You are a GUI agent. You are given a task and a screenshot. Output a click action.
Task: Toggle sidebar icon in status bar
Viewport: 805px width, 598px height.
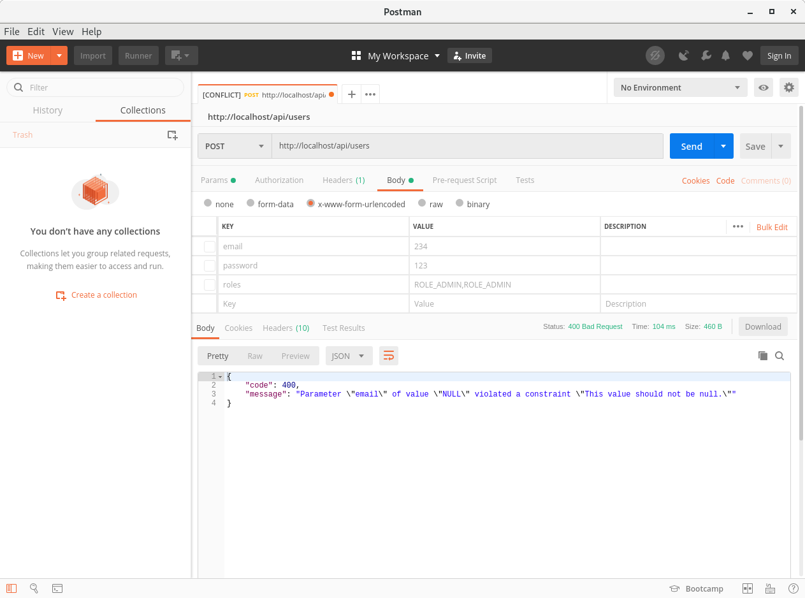(12, 588)
